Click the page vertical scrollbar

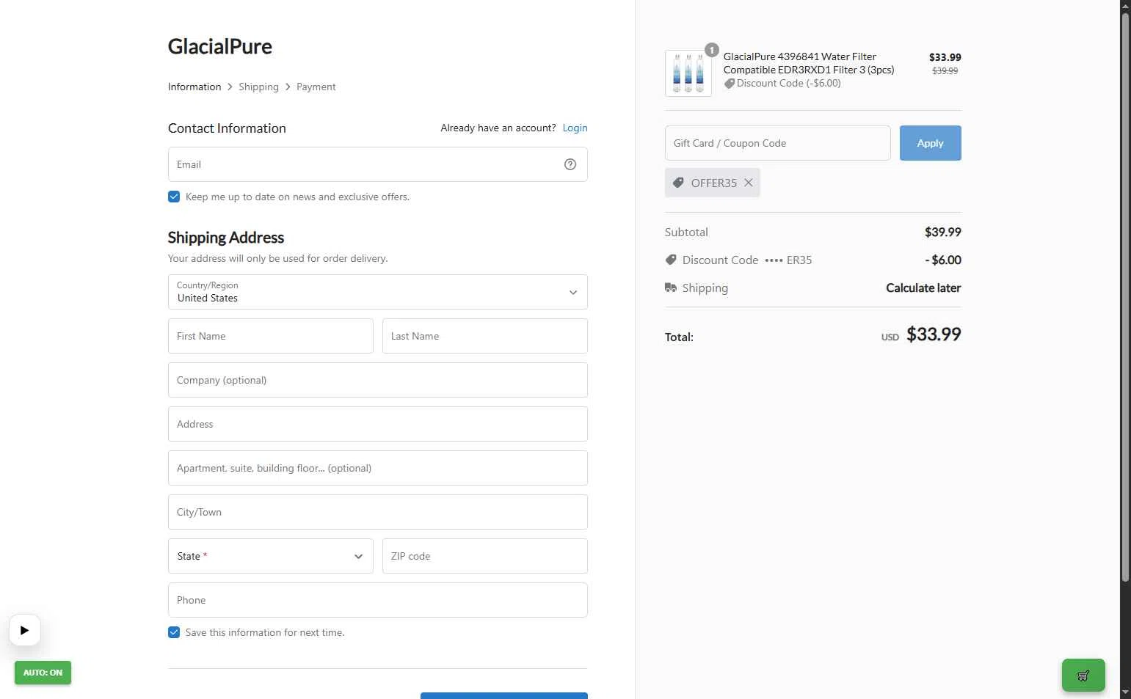click(1125, 297)
